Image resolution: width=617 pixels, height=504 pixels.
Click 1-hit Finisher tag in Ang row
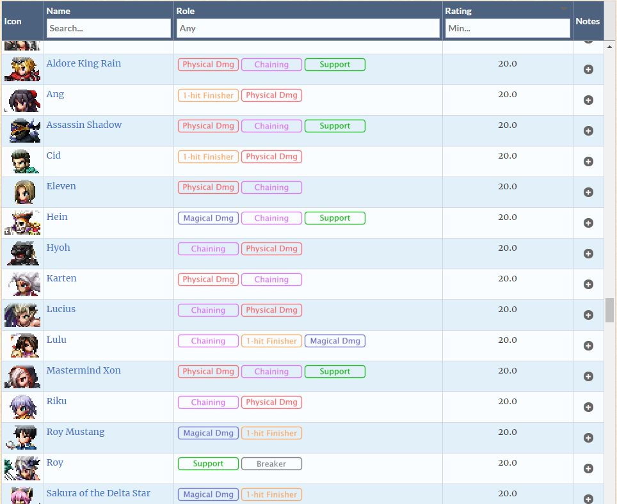pos(208,95)
